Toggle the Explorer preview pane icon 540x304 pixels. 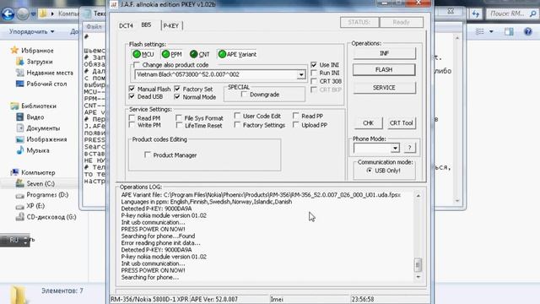click(509, 31)
